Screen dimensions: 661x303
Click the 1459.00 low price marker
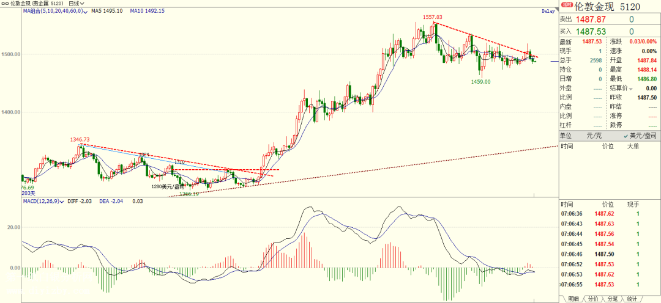pyautogui.click(x=480, y=81)
